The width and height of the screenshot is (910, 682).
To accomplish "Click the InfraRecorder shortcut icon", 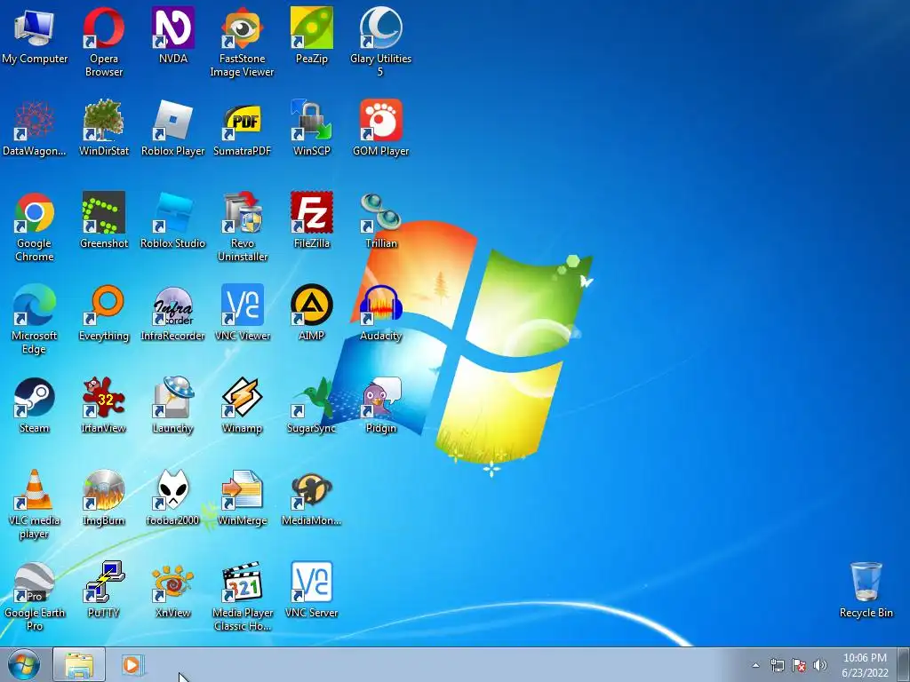I will tap(173, 305).
